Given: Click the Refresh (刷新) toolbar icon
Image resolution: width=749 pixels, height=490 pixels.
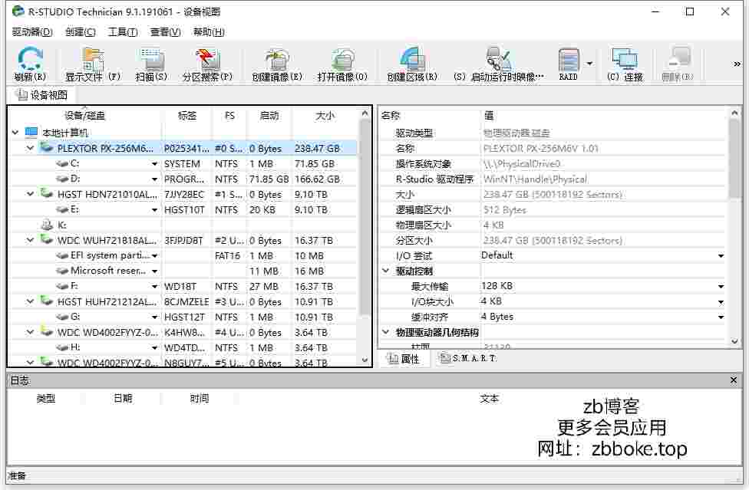Looking at the screenshot, I should pyautogui.click(x=30, y=59).
